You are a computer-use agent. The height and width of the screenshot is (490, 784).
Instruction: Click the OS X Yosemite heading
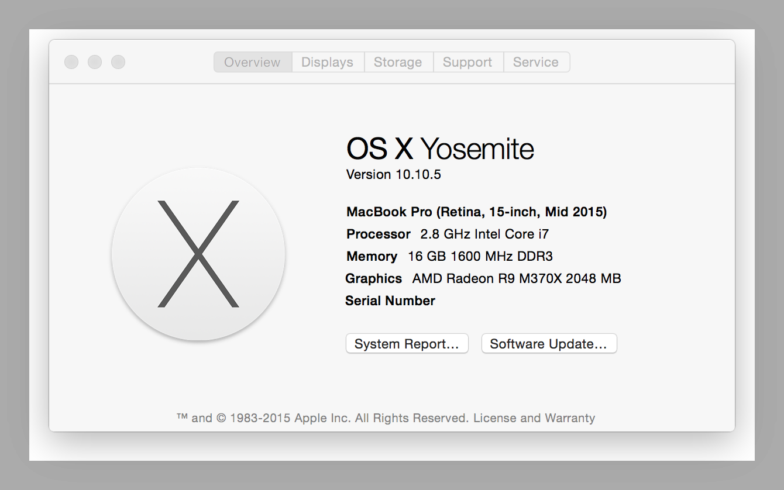441,149
